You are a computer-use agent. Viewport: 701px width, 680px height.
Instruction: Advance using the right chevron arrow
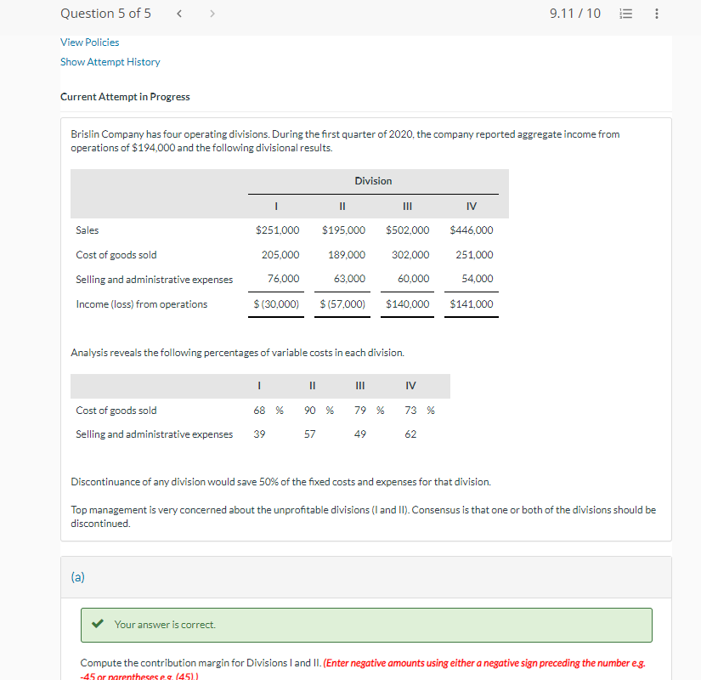212,13
